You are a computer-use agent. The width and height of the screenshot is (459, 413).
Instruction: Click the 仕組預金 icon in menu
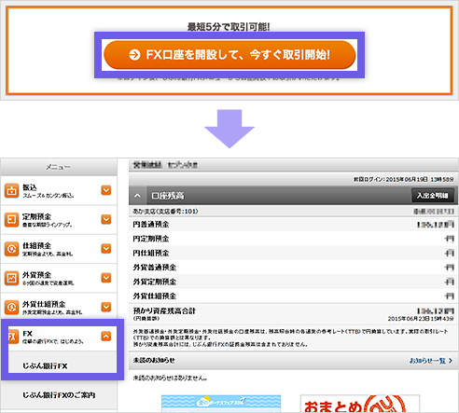click(x=11, y=249)
